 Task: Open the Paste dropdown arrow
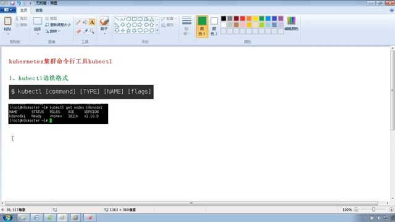coord(8,34)
